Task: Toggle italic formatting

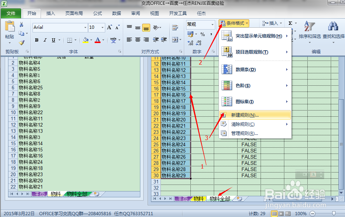Action: click(45, 40)
